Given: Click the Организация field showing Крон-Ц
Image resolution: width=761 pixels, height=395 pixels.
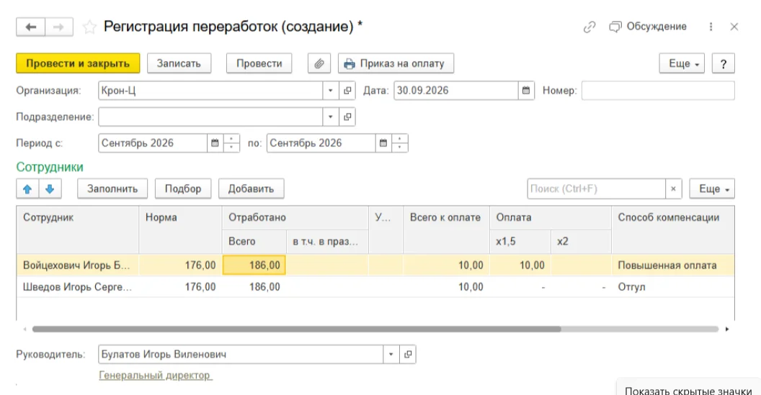Looking at the screenshot, I should [210, 91].
